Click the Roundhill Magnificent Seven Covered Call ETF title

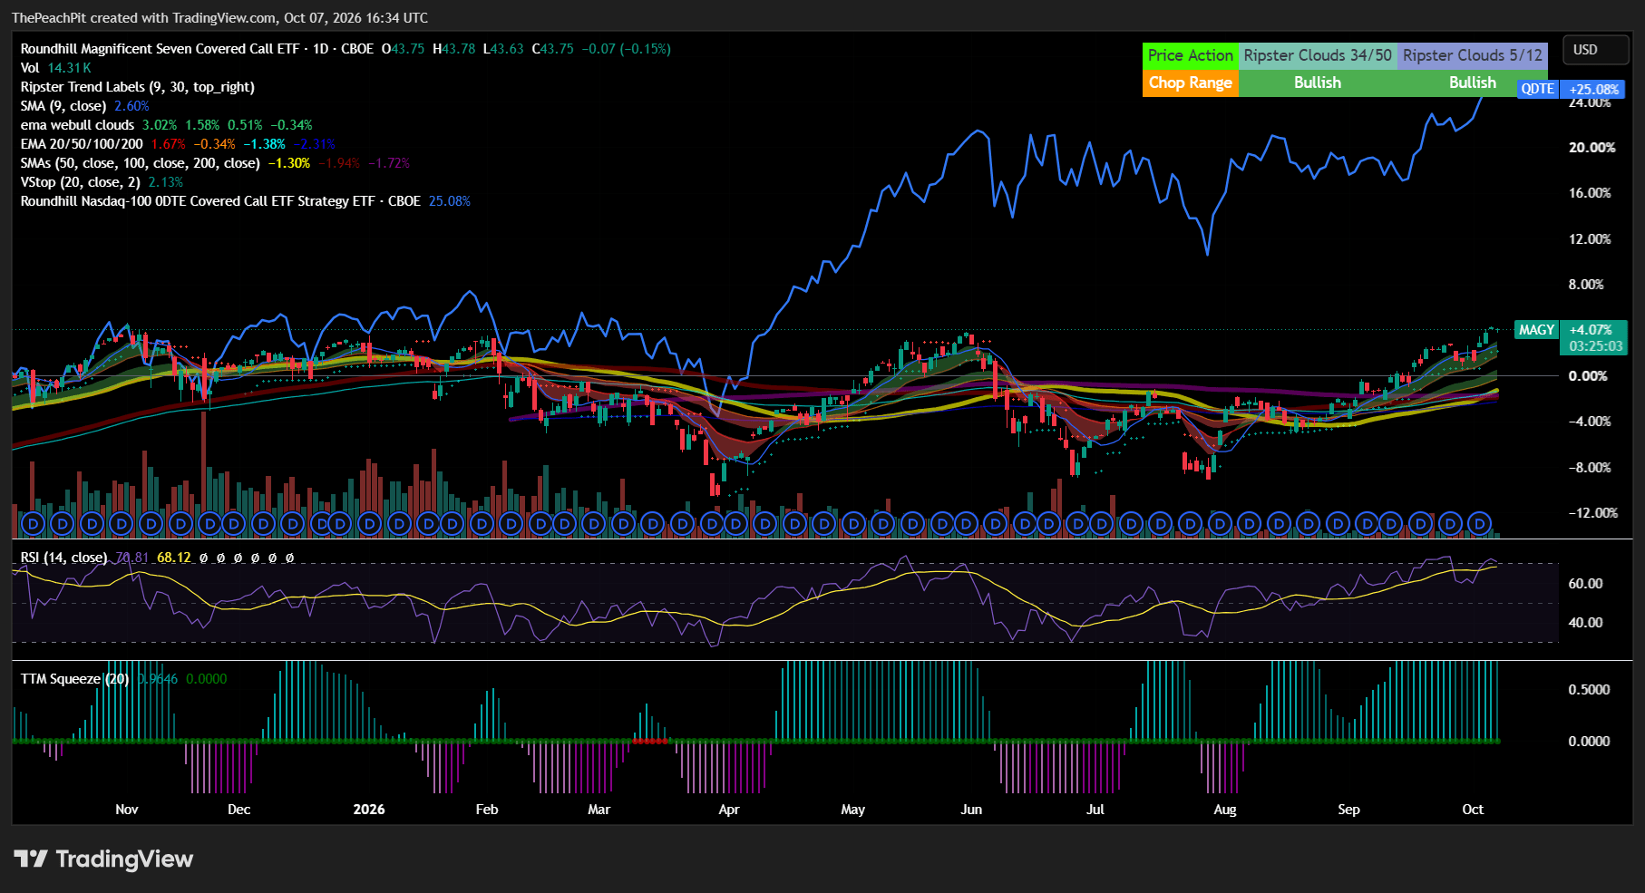click(160, 49)
